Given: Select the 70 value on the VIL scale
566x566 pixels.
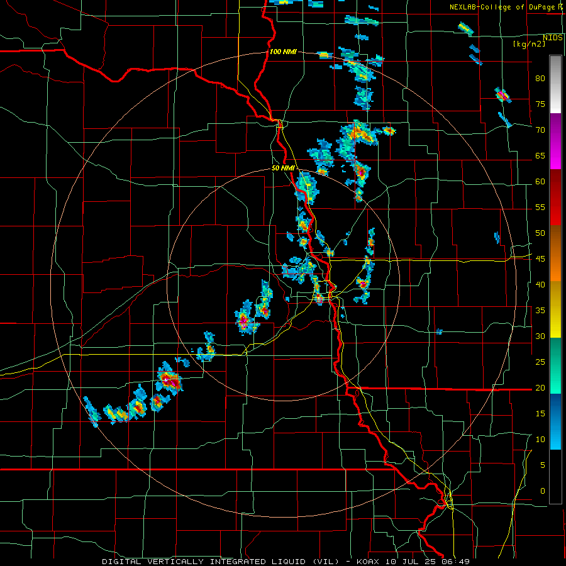Looking at the screenshot, I should pyautogui.click(x=540, y=130).
